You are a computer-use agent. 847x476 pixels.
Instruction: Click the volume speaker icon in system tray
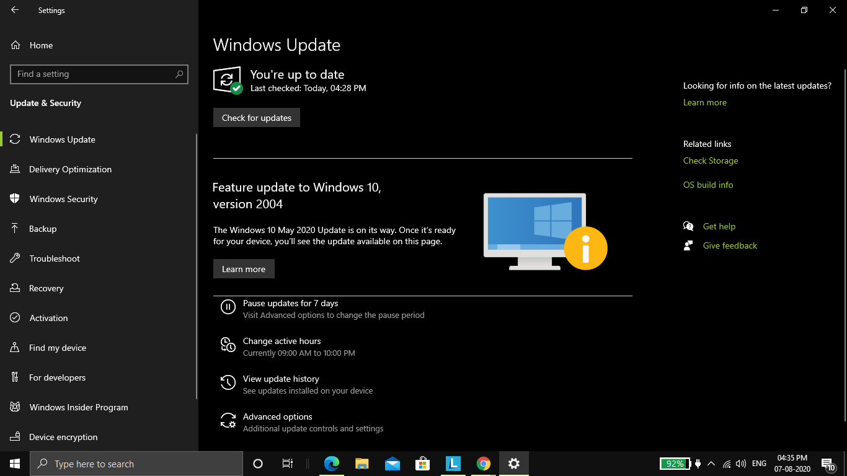pos(741,464)
